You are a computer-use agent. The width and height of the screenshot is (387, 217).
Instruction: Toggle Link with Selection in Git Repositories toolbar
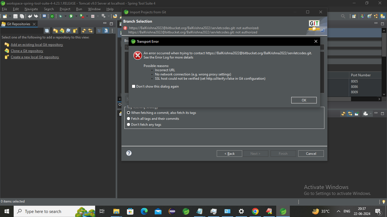(x=90, y=31)
